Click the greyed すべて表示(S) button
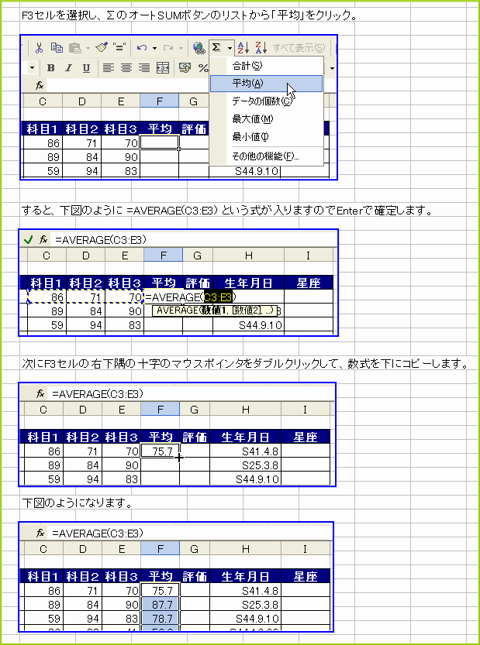480x645 pixels. (299, 48)
